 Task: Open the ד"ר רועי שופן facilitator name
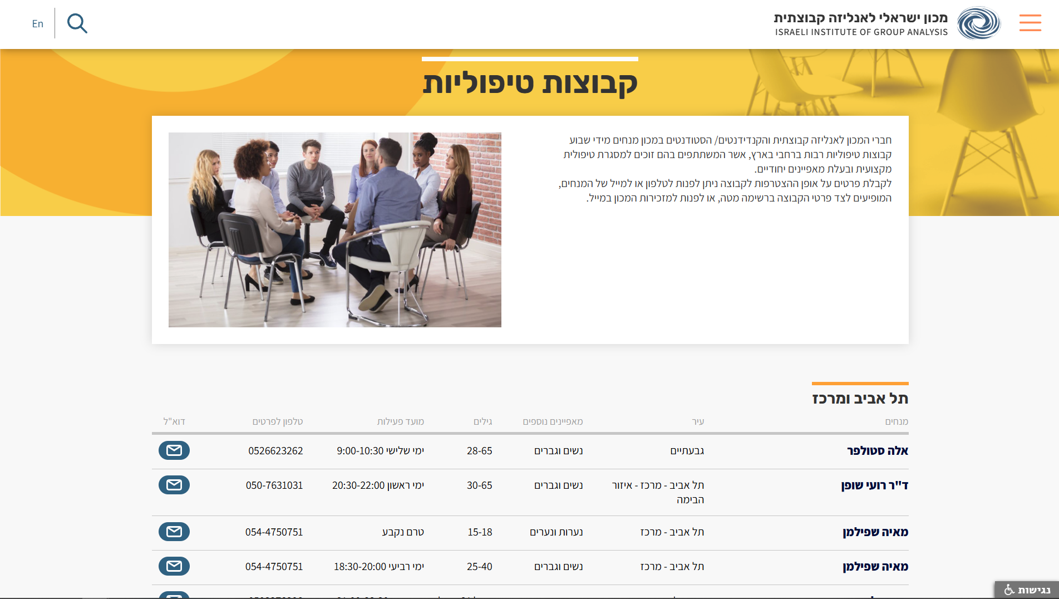coord(874,485)
